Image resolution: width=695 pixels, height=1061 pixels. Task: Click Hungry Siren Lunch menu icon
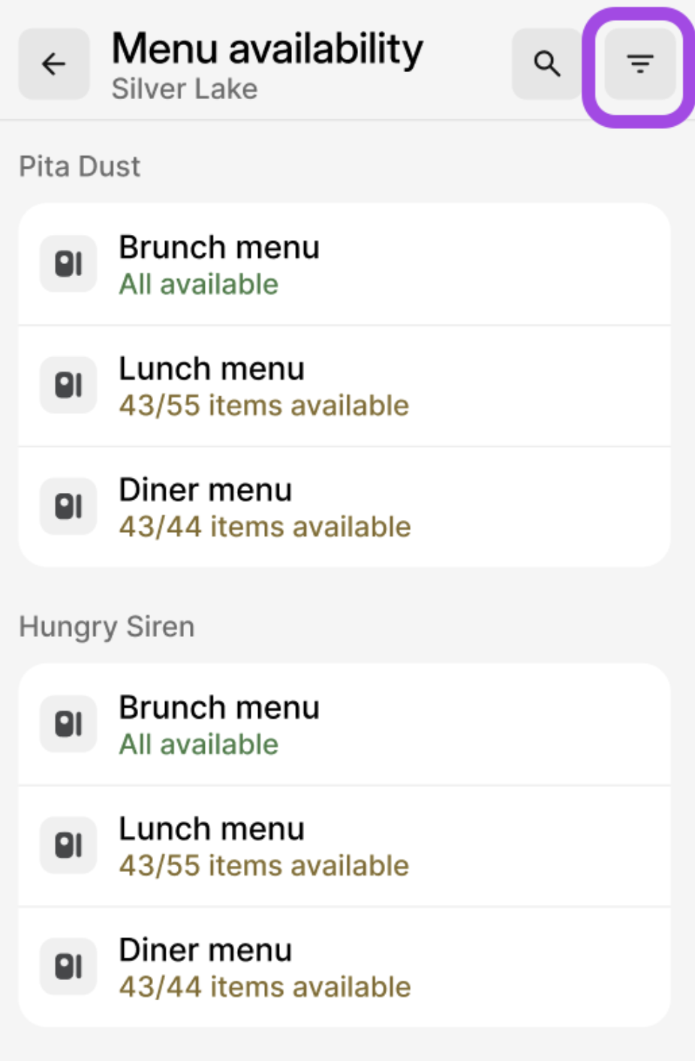[68, 846]
